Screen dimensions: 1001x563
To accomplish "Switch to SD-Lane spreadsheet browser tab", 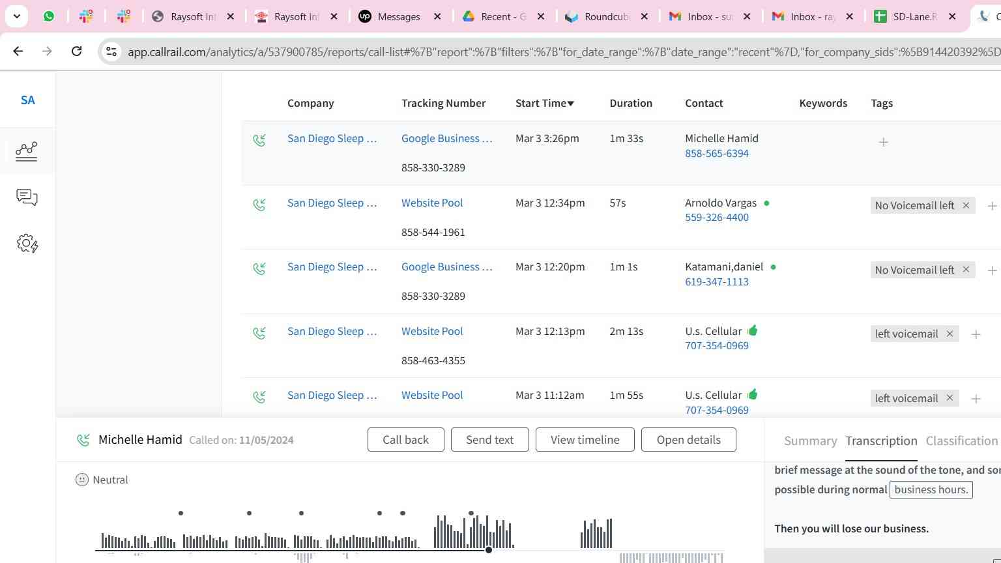I will point(915,16).
